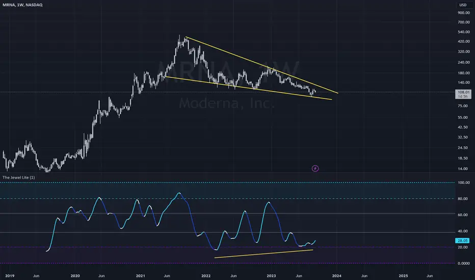Click the purple lightning bolt event icon
Image resolution: width=475 pixels, height=280 pixels.
click(x=315, y=169)
